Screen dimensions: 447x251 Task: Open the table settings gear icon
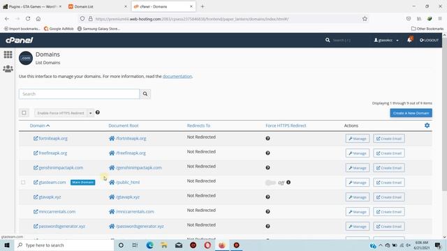427,125
